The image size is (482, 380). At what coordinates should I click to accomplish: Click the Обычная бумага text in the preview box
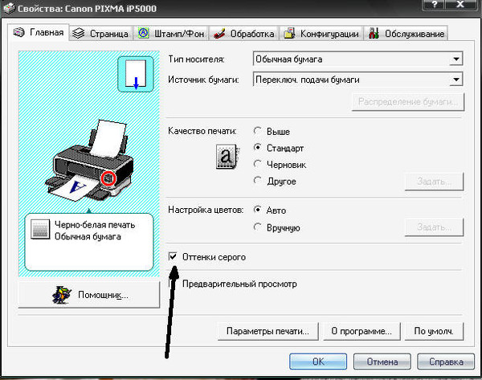[88, 236]
